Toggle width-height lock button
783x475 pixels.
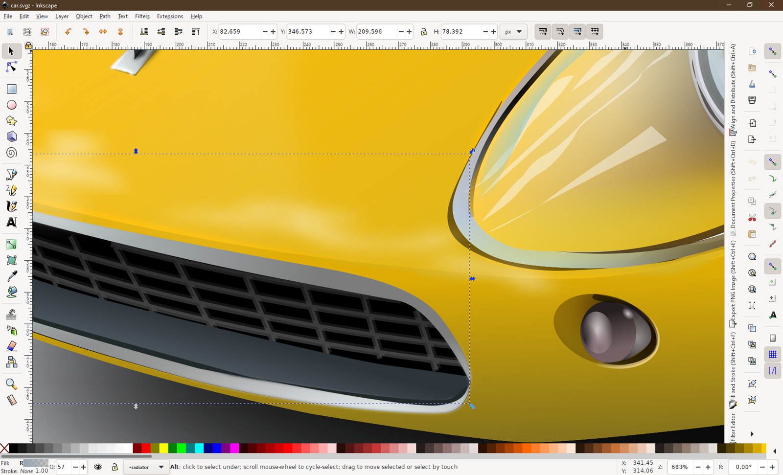coord(424,32)
